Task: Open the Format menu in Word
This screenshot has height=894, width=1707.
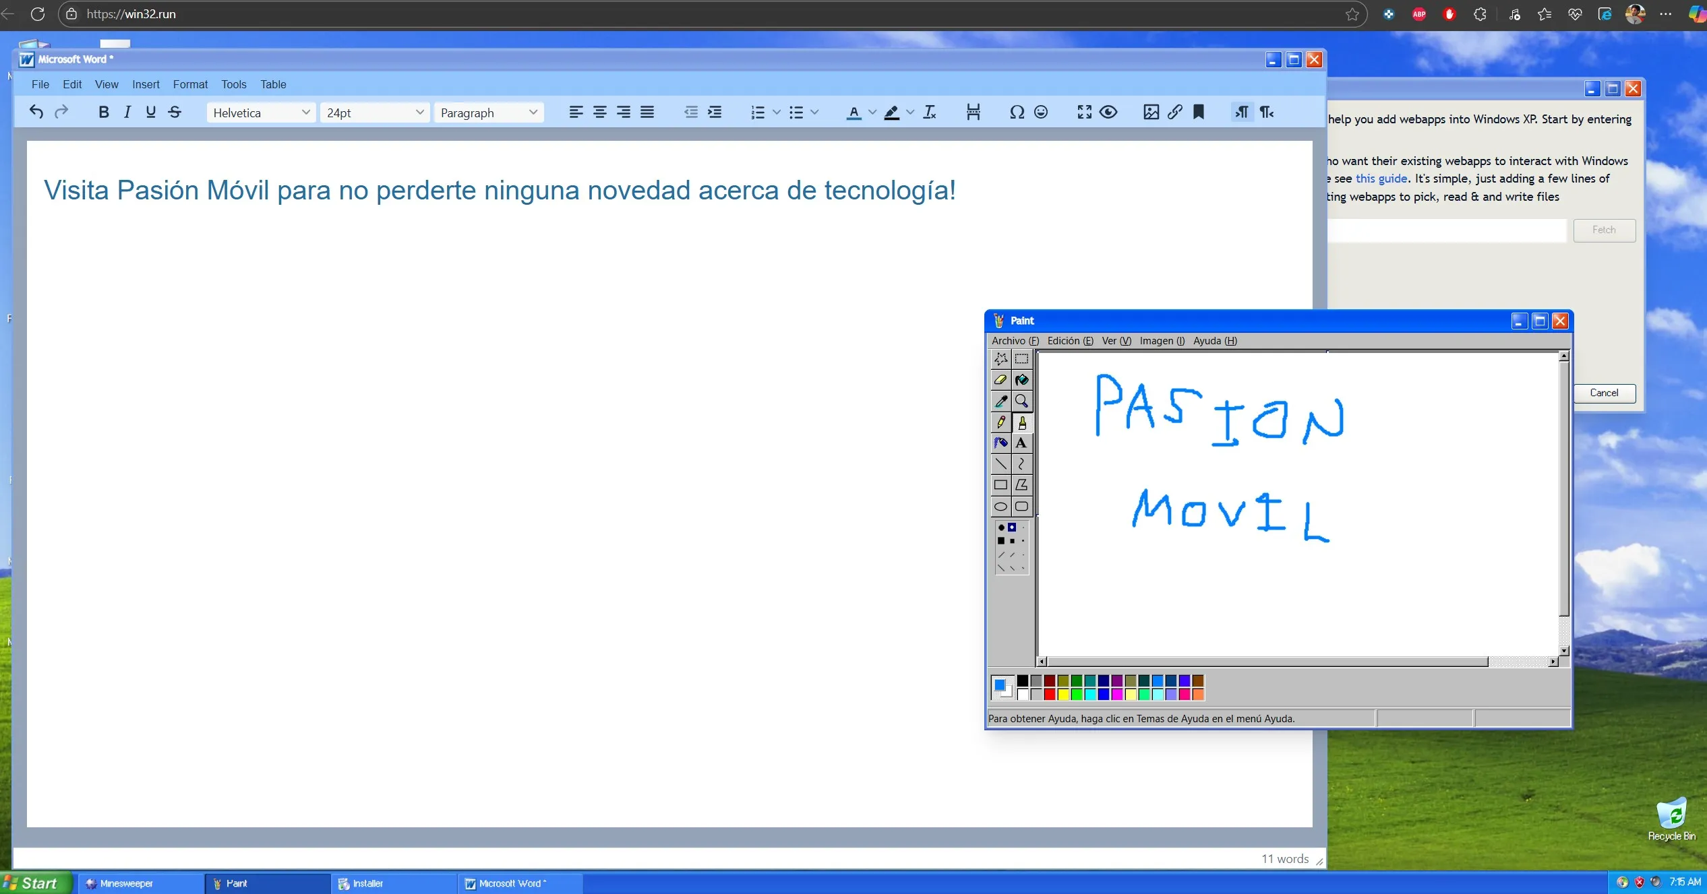Action: (190, 84)
